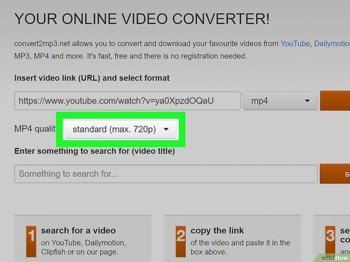Click 'Enter something to search for (video title)' label

(x=95, y=151)
